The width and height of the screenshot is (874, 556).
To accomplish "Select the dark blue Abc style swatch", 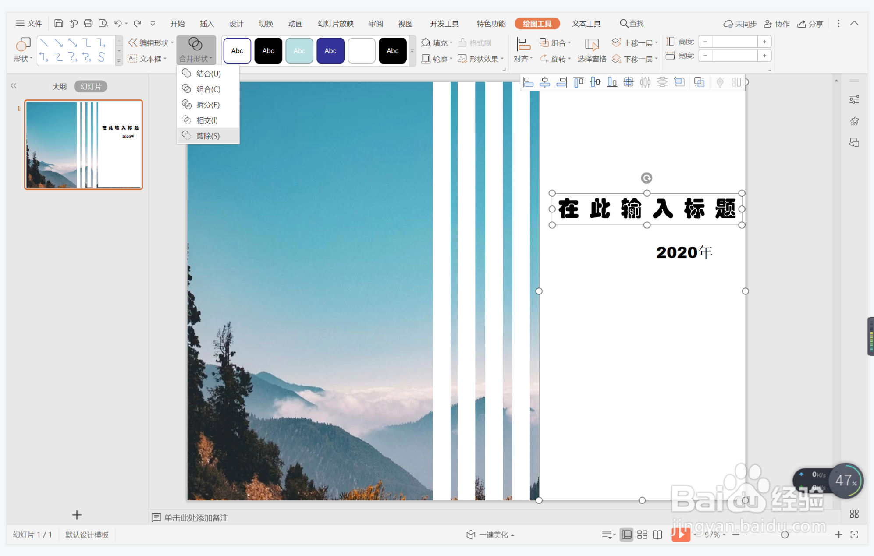I will (330, 51).
